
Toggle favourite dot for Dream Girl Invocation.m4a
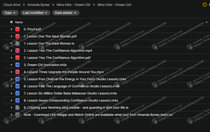(x=11, y=65)
